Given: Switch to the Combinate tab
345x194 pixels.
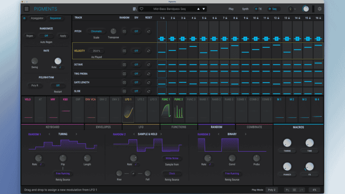Looking at the screenshot, I should 254,127.
